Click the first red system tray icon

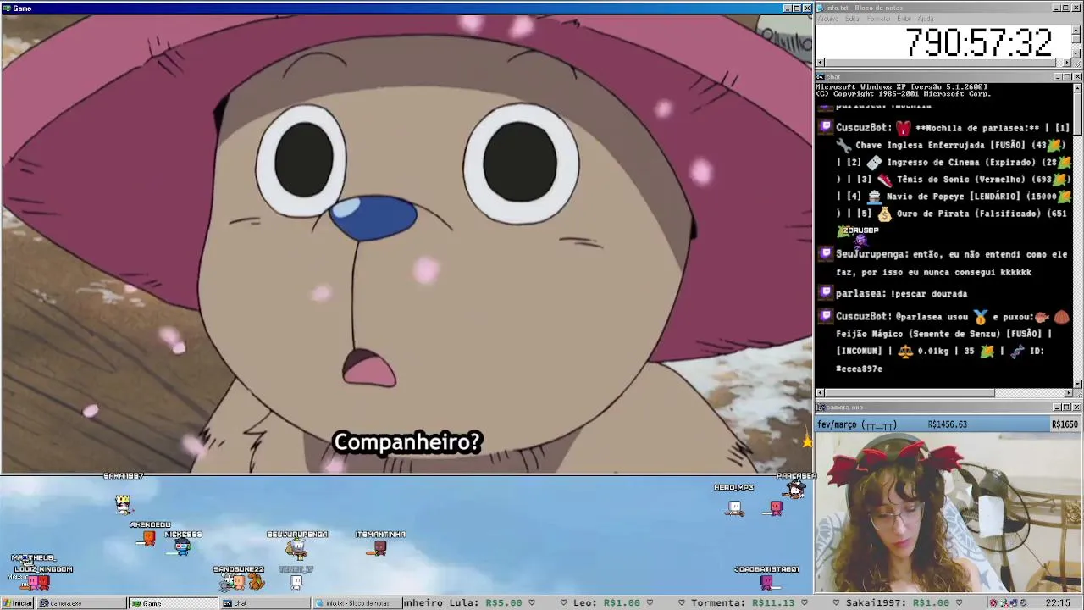tap(994, 603)
